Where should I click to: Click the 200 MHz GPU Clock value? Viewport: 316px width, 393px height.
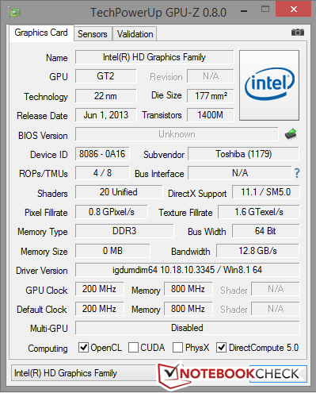99,289
